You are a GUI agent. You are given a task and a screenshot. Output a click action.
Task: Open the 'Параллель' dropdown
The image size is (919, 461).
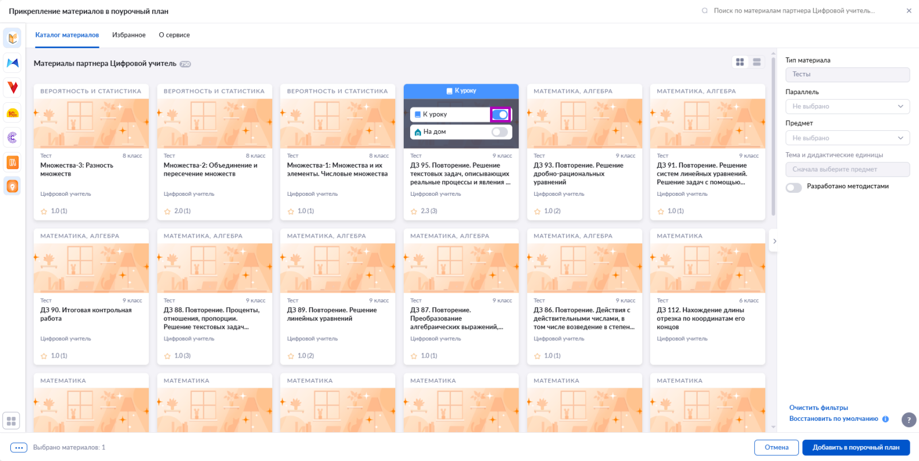click(x=848, y=106)
